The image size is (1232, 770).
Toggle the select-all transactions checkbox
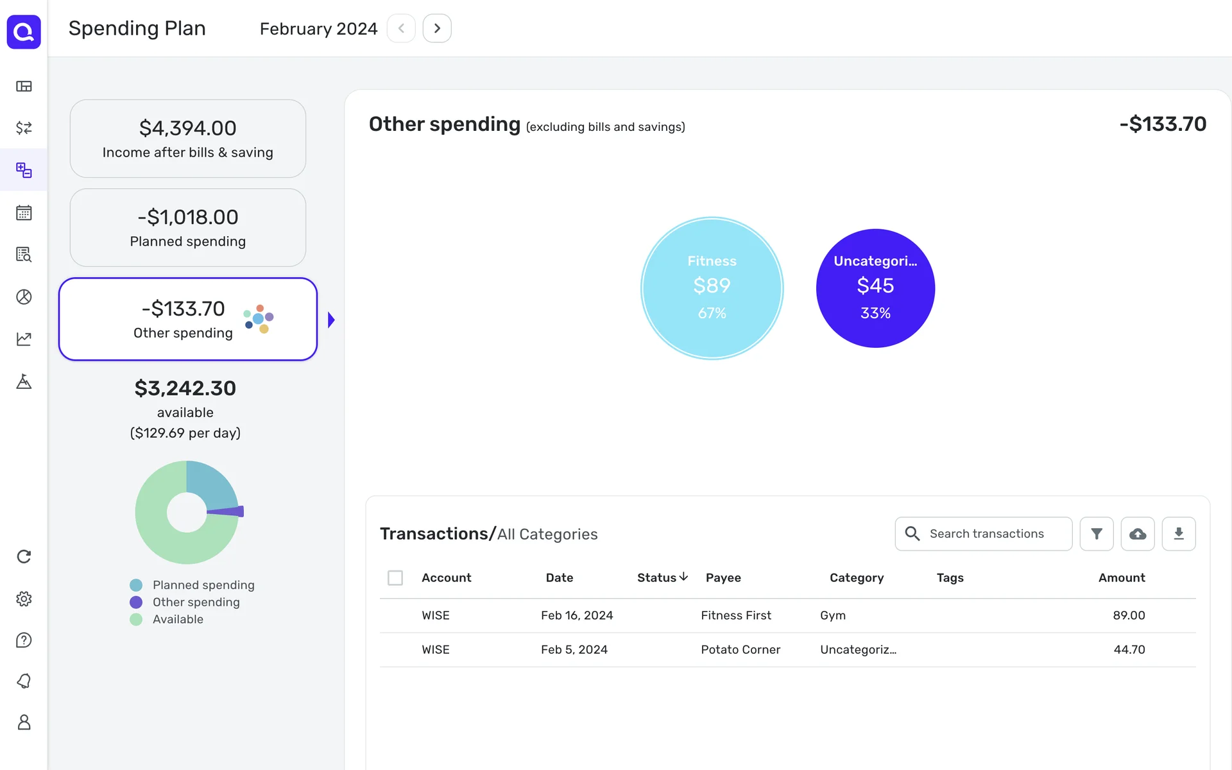click(395, 577)
